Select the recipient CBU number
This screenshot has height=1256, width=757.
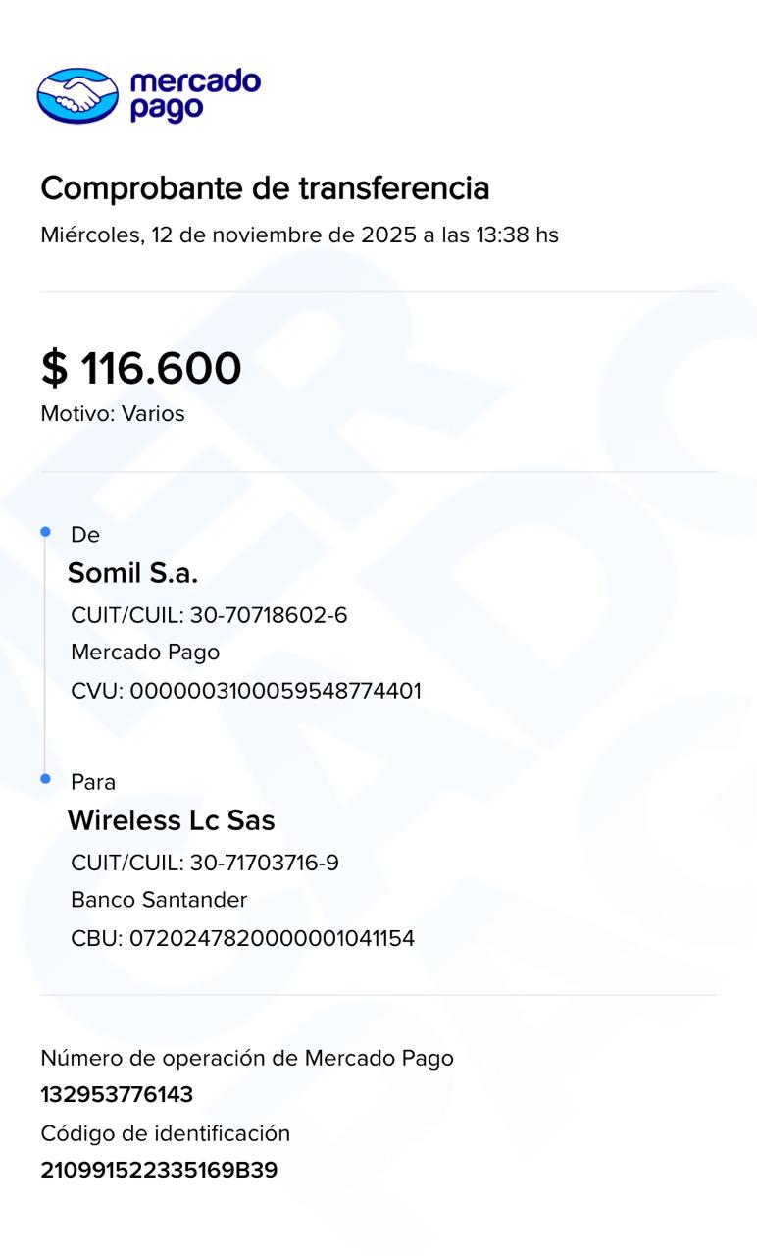(272, 938)
